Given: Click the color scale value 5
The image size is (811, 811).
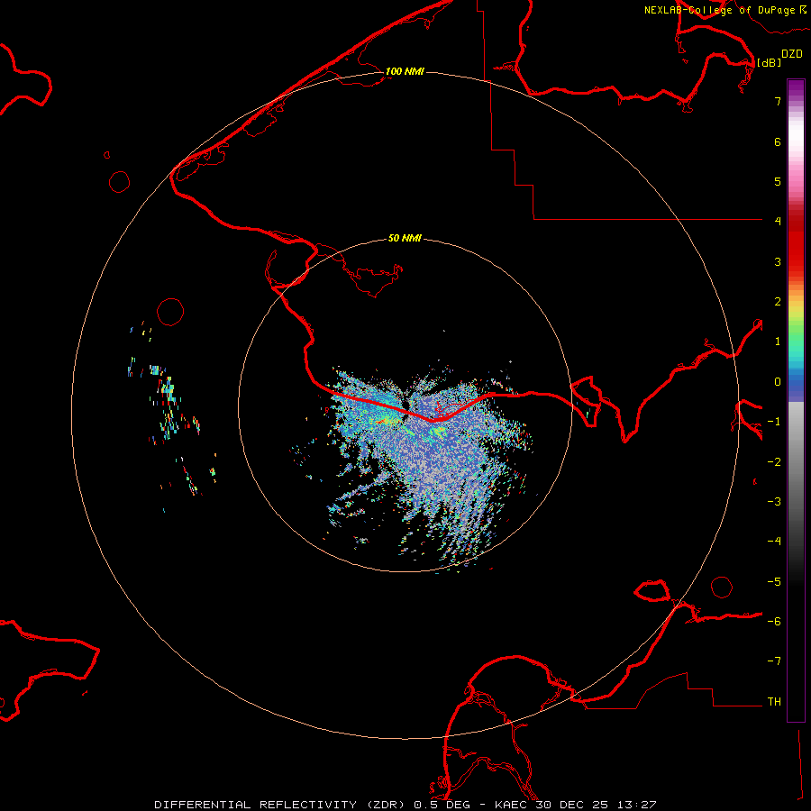Looking at the screenshot, I should 778,181.
